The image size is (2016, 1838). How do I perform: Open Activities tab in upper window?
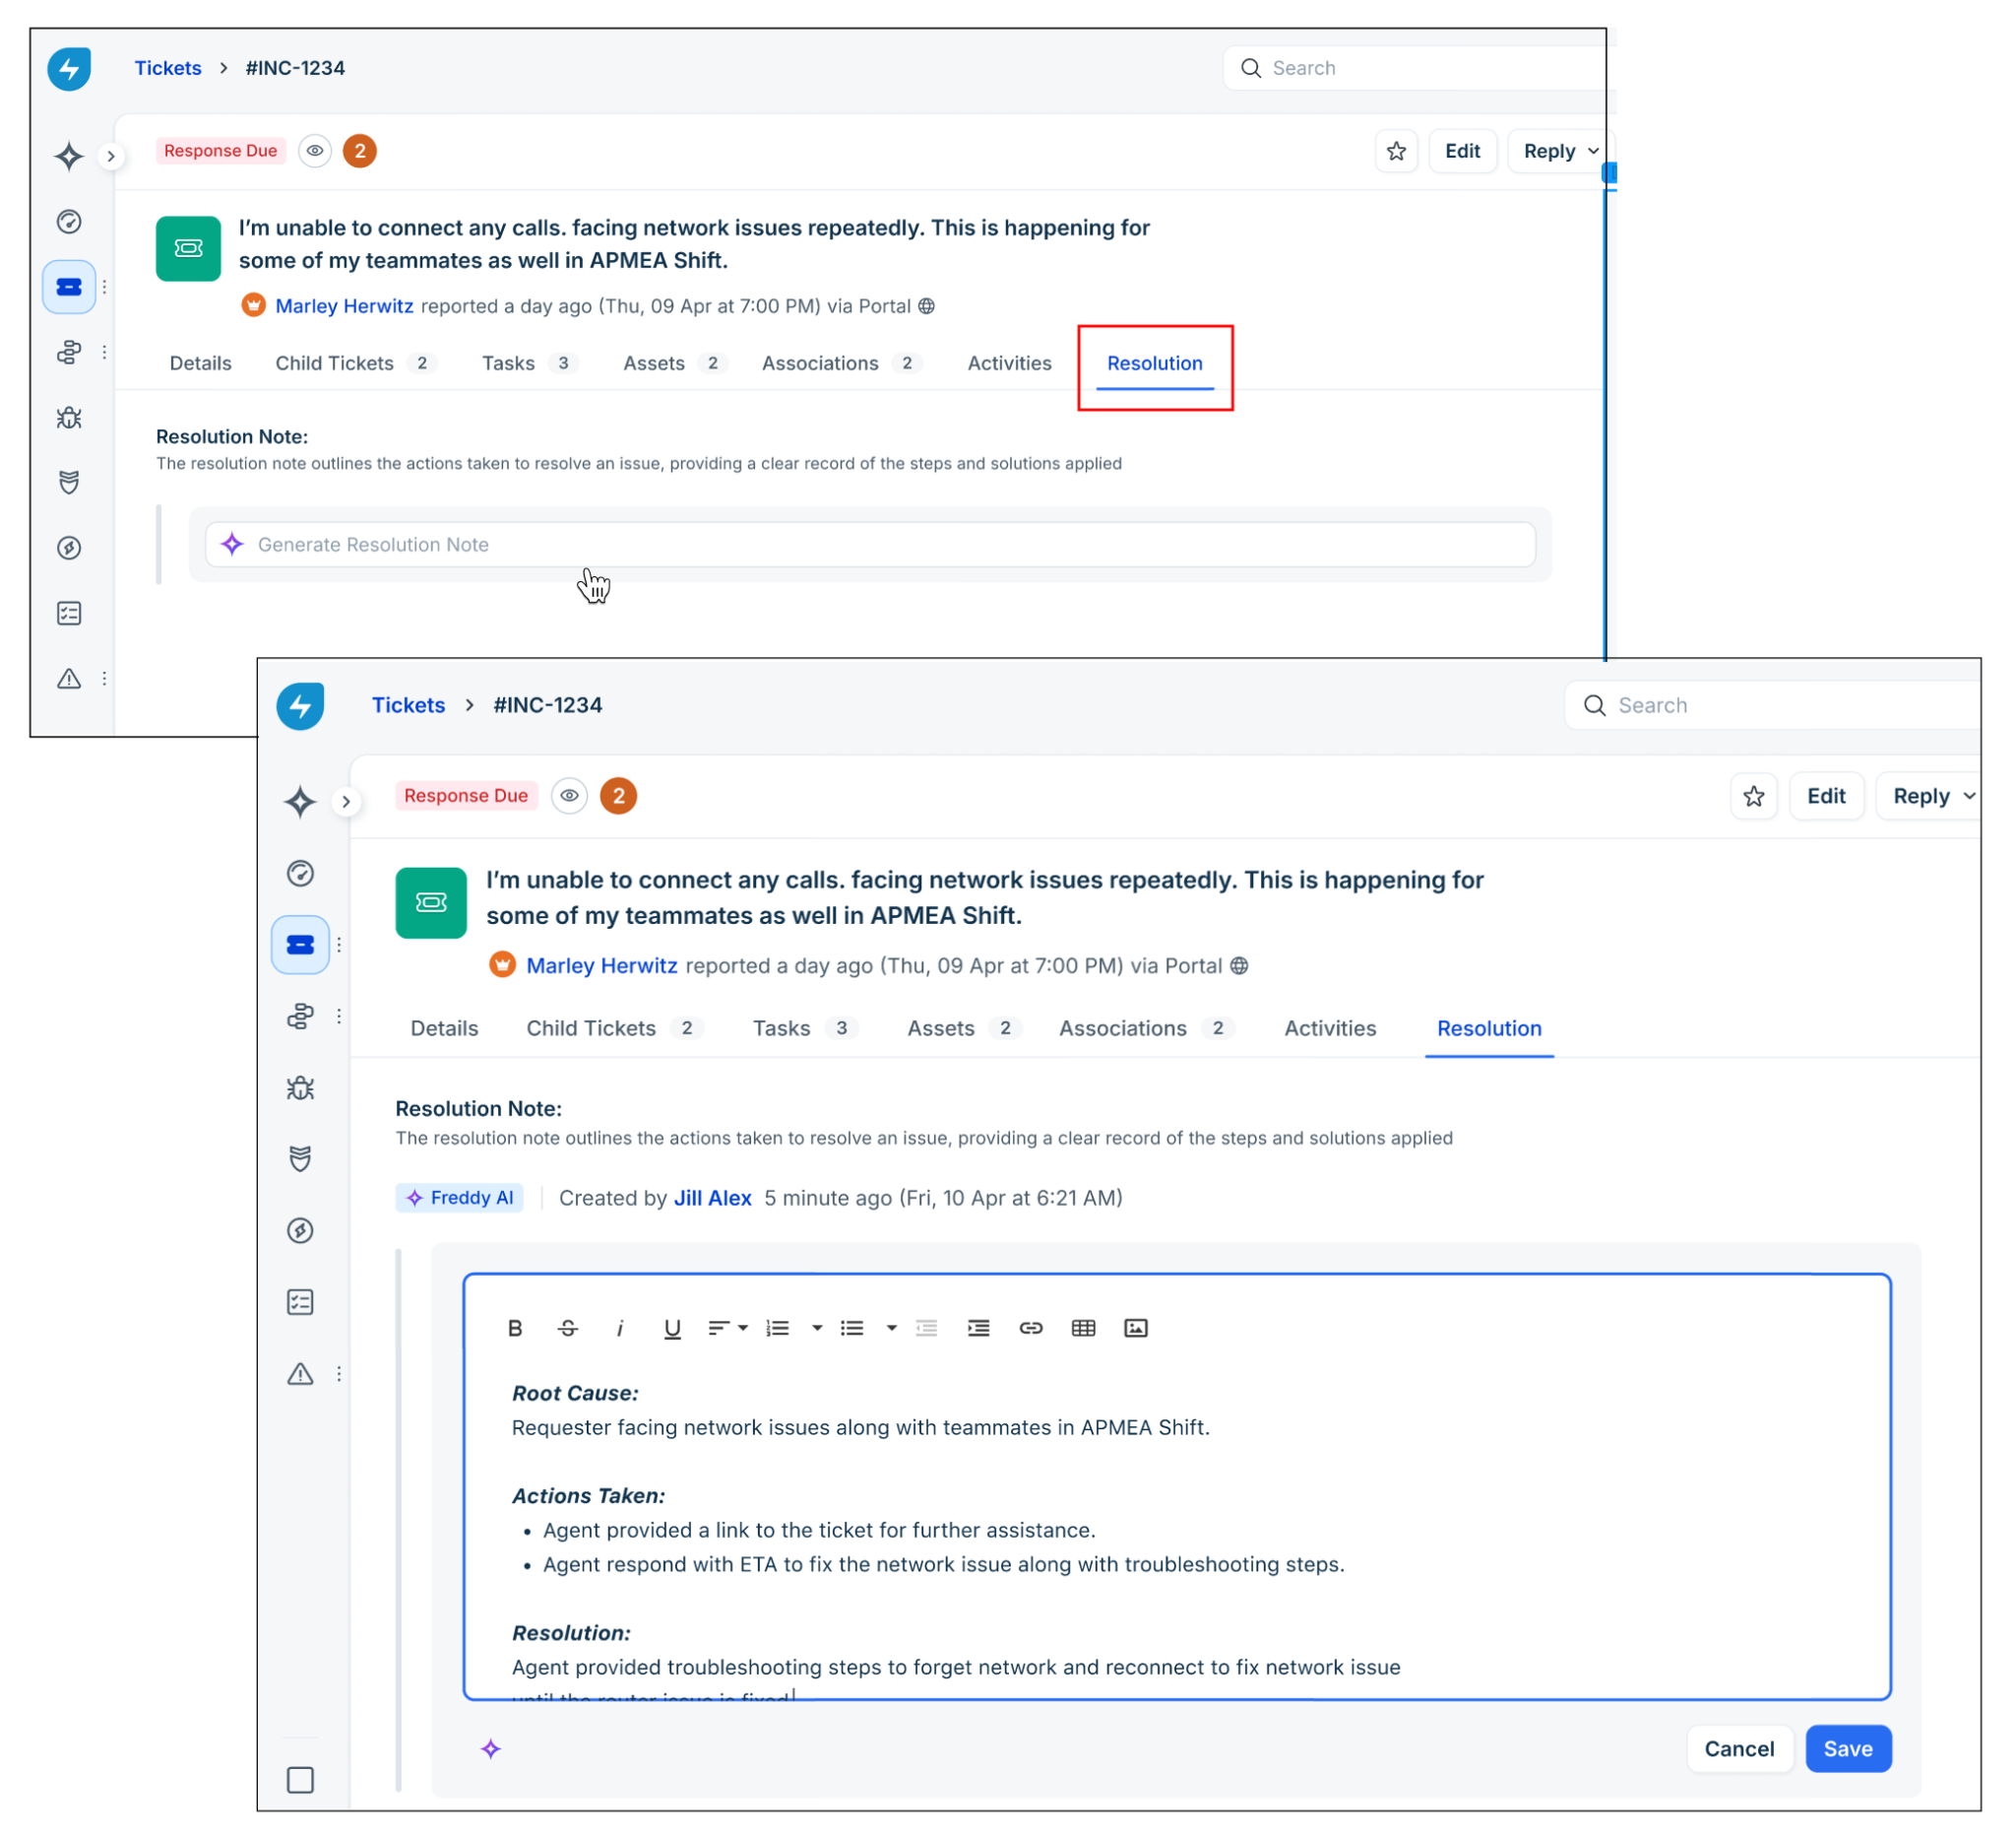(1009, 363)
